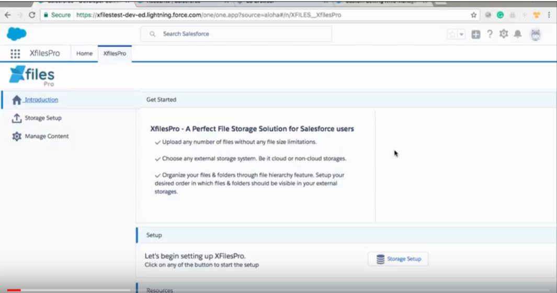Click the browser forward arrow
557x293 pixels.
pos(20,15)
